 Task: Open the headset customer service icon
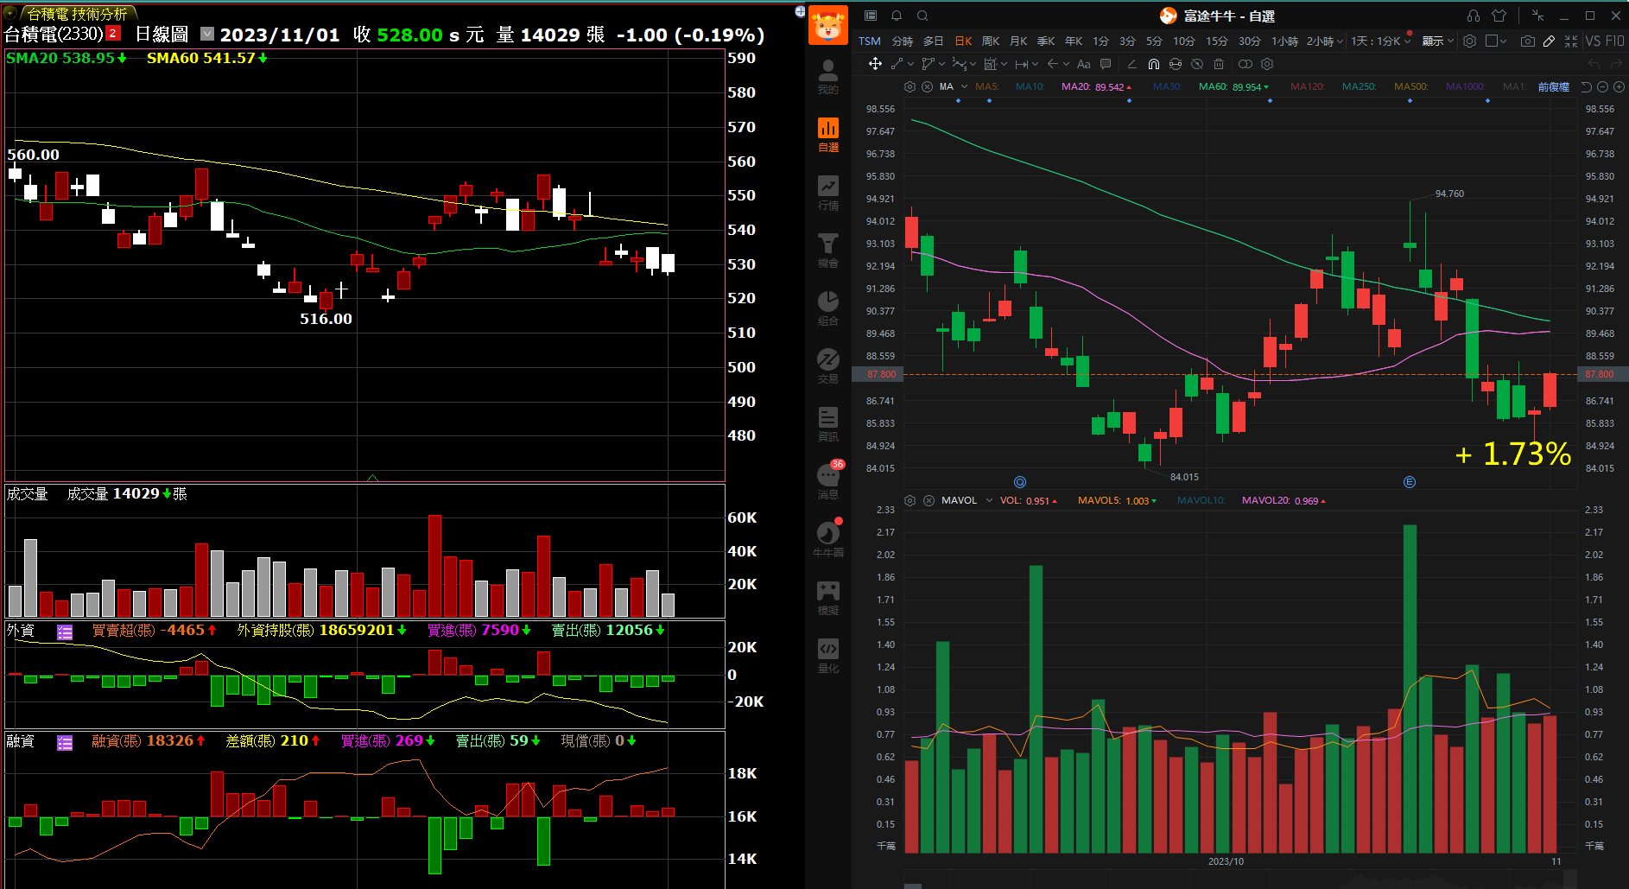pos(1474,16)
